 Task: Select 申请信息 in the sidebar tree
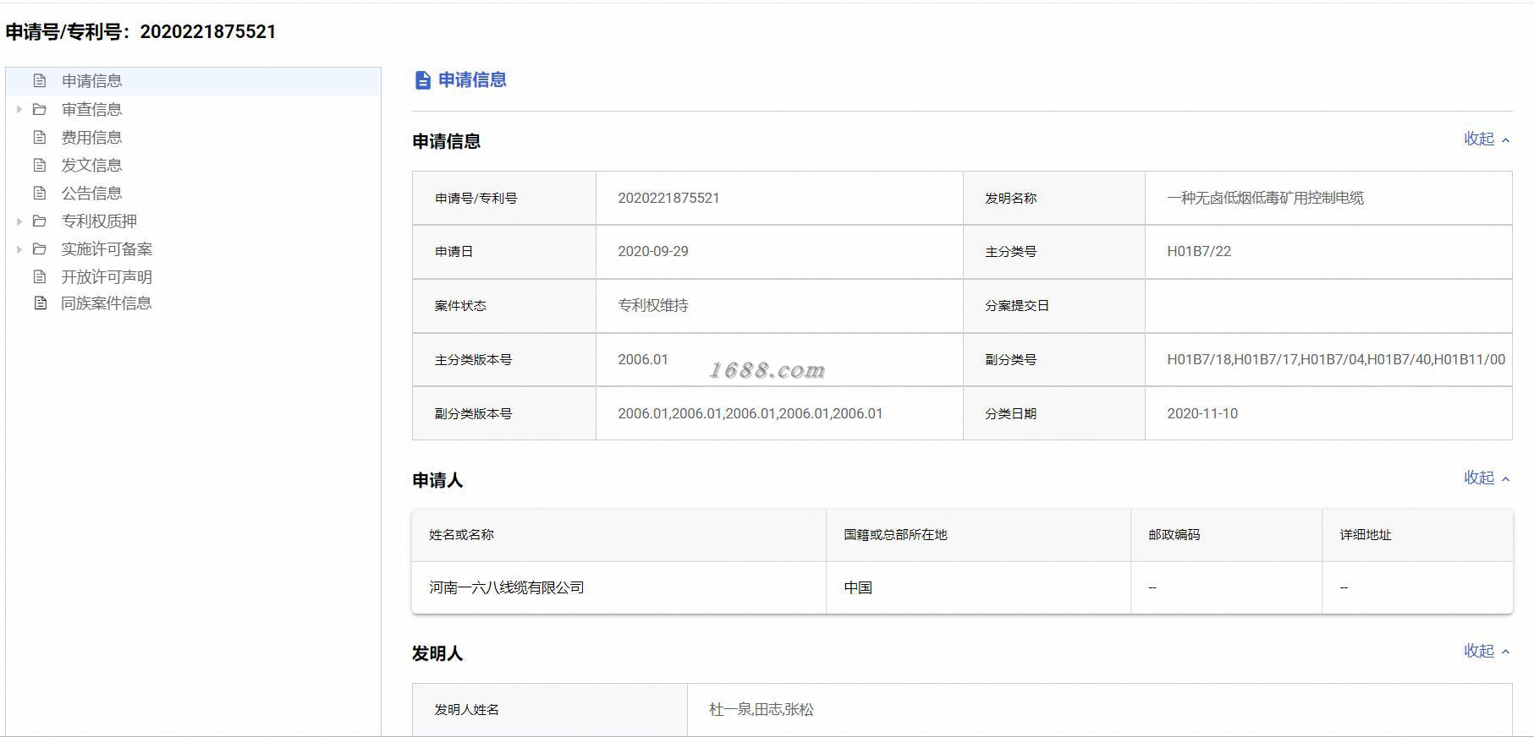[91, 81]
